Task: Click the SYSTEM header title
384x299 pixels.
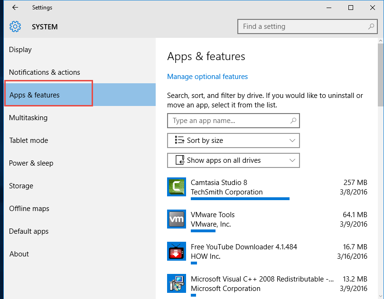Action: pos(45,27)
